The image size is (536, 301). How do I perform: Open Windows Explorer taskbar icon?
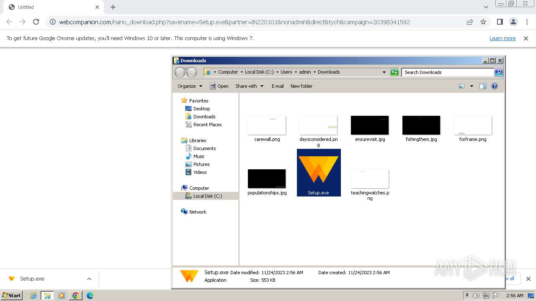click(x=47, y=296)
